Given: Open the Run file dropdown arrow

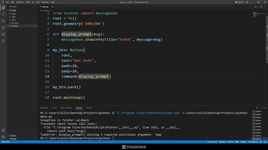Looking at the screenshot, I should point(258,7).
